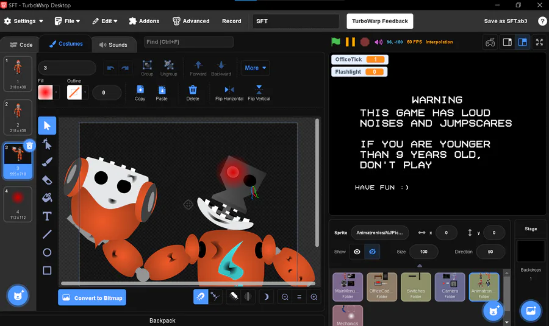Switch to small stage layout

coord(507,42)
